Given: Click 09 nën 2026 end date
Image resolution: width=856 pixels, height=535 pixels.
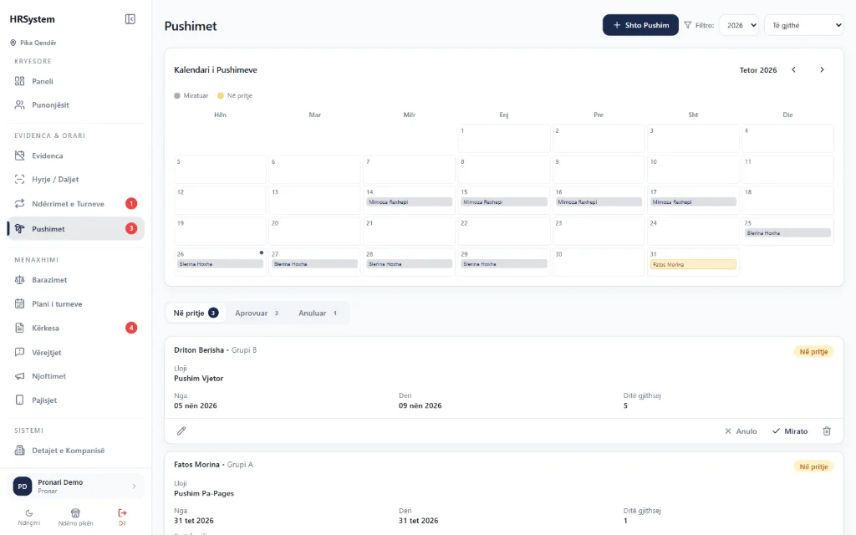Looking at the screenshot, I should pos(420,405).
